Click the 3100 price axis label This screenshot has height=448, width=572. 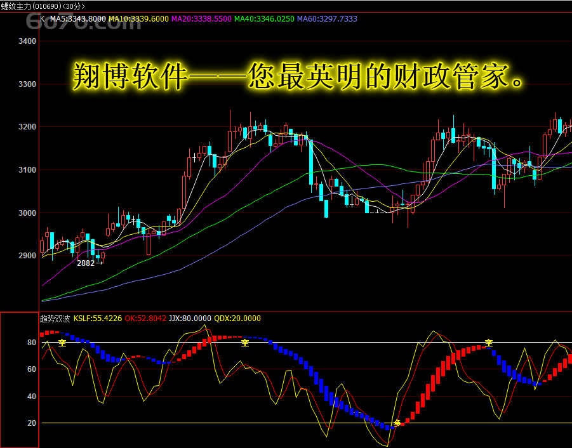click(x=27, y=170)
